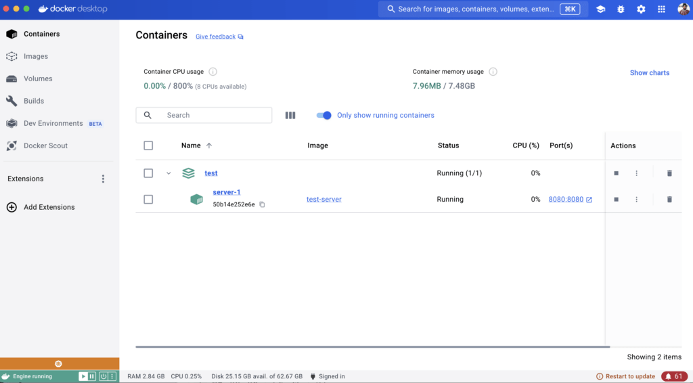Click the Show charts link
This screenshot has height=383, width=693.
pyautogui.click(x=649, y=73)
